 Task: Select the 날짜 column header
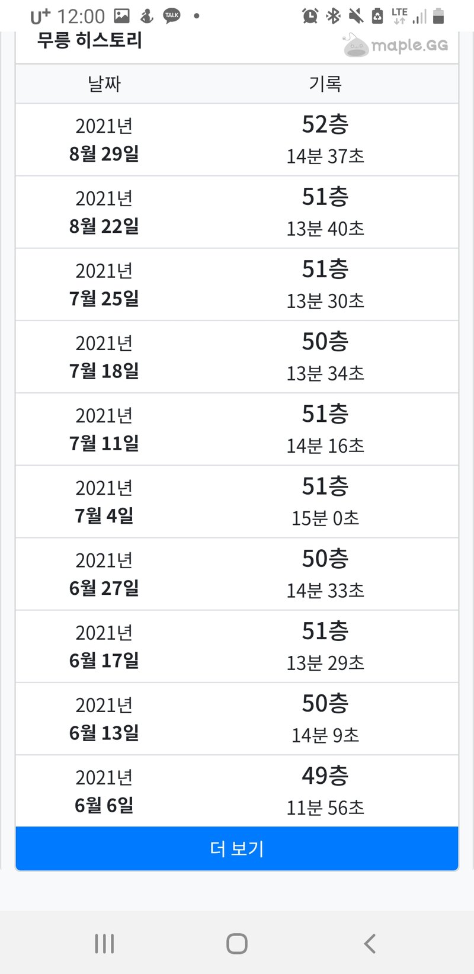(104, 84)
